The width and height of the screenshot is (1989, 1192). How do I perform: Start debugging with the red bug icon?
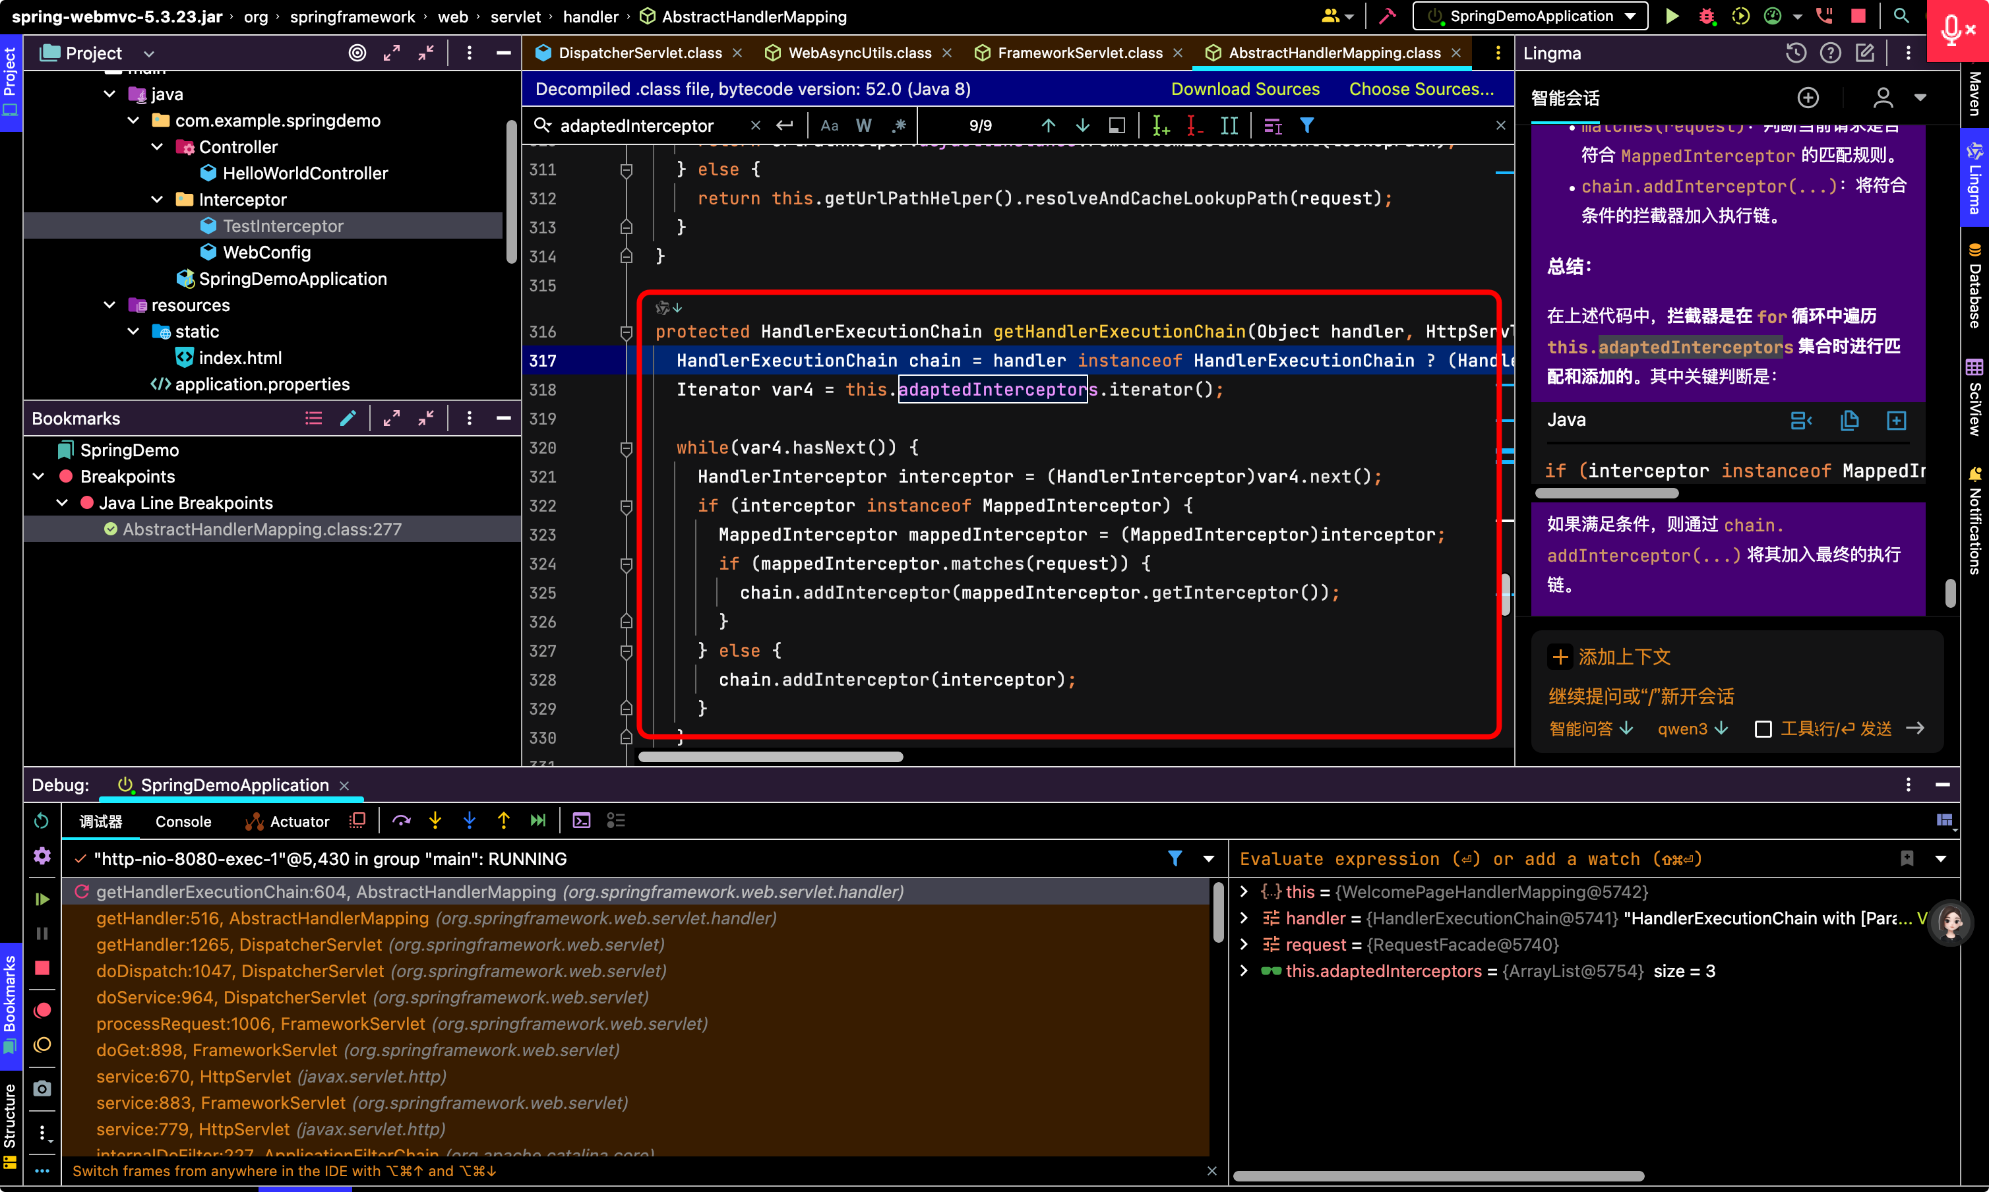click(x=1706, y=16)
